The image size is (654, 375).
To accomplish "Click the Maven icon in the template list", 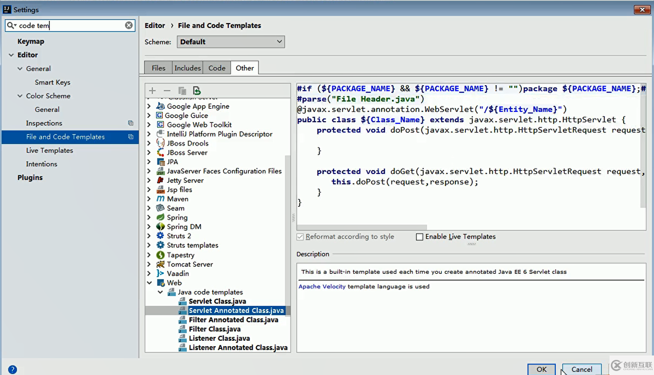I will (x=161, y=199).
